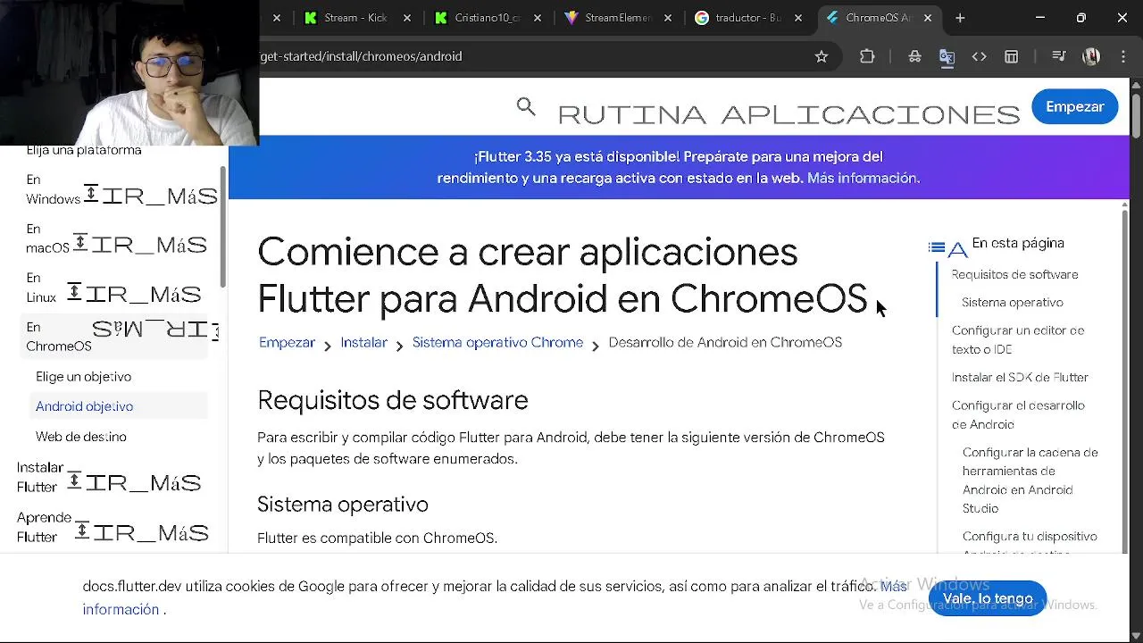The width and height of the screenshot is (1143, 643).
Task: Follow the "Sistema operativo Chrome" breadcrumb
Action: (497, 342)
